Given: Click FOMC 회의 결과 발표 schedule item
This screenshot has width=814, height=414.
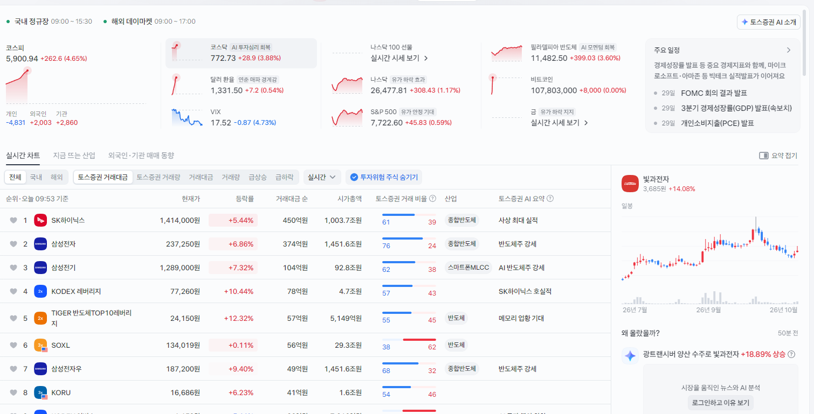Looking at the screenshot, I should coord(714,93).
